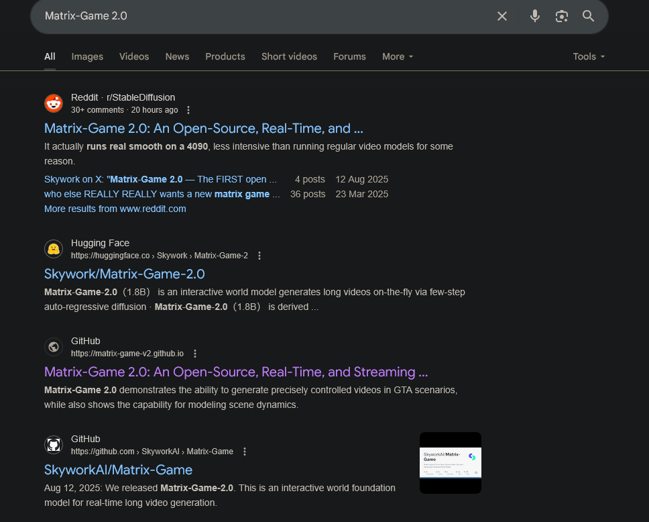
Task: Open Skywork/Matrix-Game-2.0 Hugging Face link
Action: click(125, 274)
